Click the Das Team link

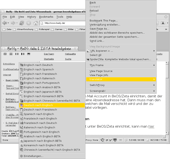(x=49, y=54)
